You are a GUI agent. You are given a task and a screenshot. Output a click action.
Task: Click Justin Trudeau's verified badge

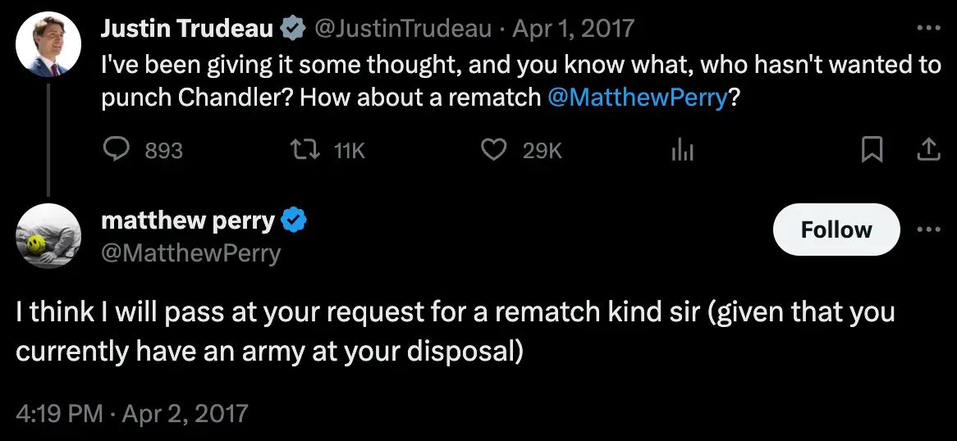point(291,30)
